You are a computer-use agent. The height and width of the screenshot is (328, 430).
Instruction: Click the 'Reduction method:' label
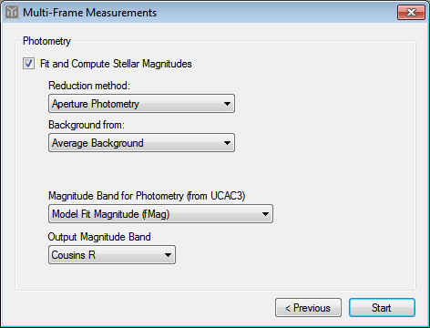89,86
